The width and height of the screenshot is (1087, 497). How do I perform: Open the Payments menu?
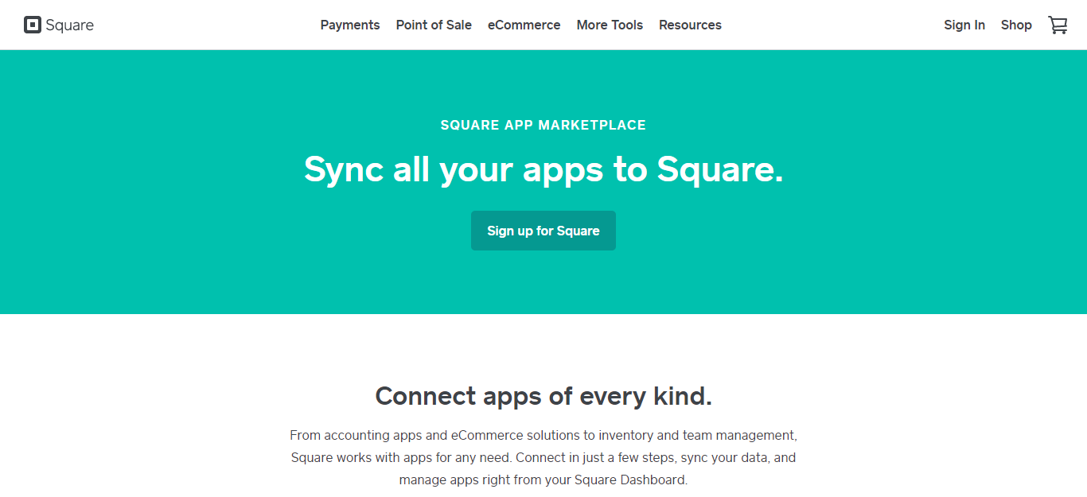point(350,25)
